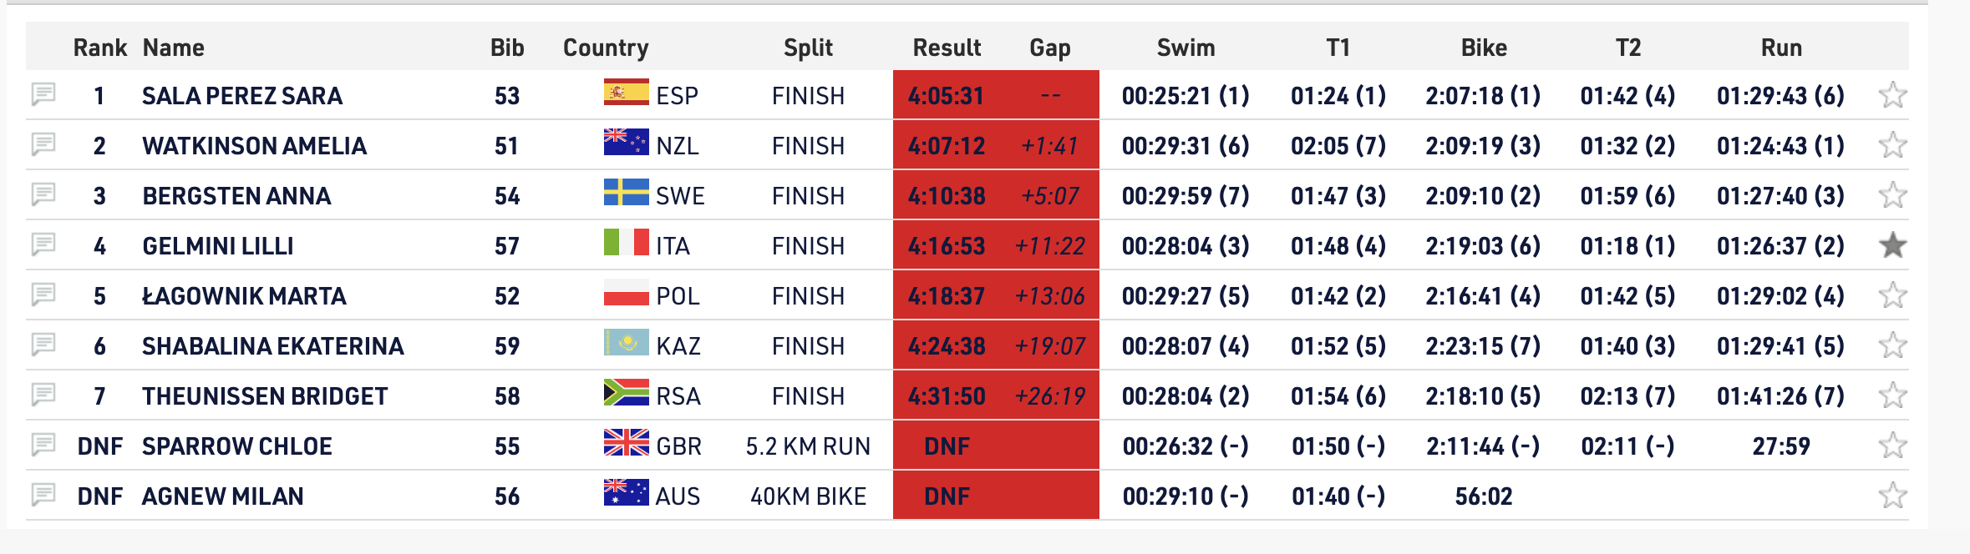The width and height of the screenshot is (1970, 554).
Task: Click red result cell 4:18:37
Action: [947, 296]
